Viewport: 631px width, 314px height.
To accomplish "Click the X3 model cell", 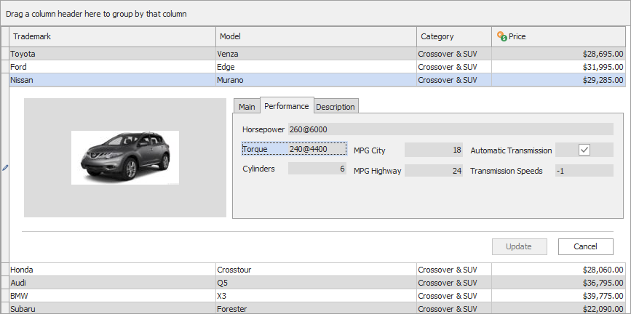I will point(317,296).
